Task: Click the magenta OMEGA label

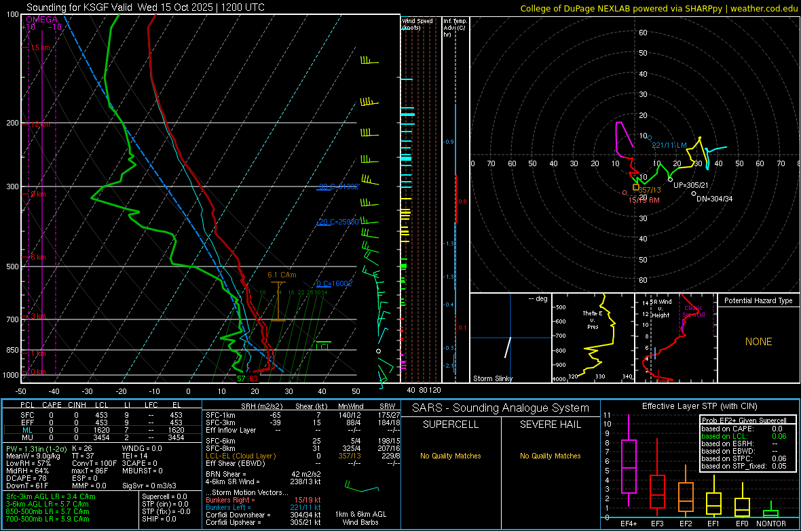Action: (x=41, y=20)
